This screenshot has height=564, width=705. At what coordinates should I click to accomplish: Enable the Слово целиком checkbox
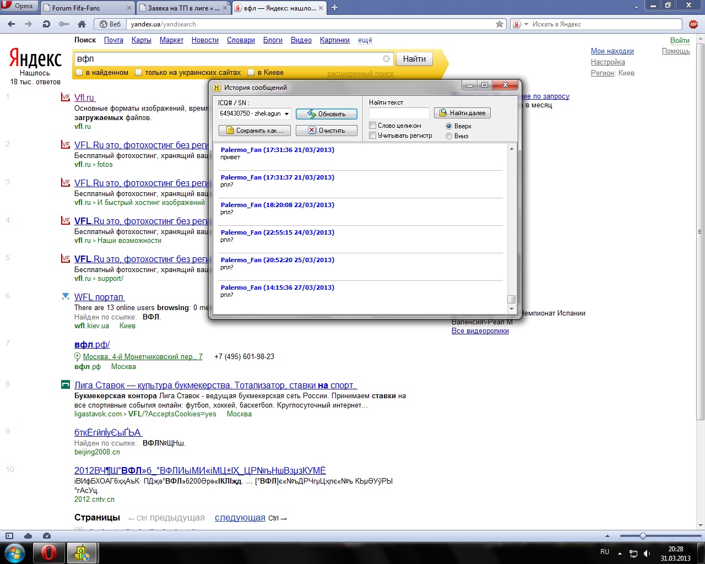[373, 126]
